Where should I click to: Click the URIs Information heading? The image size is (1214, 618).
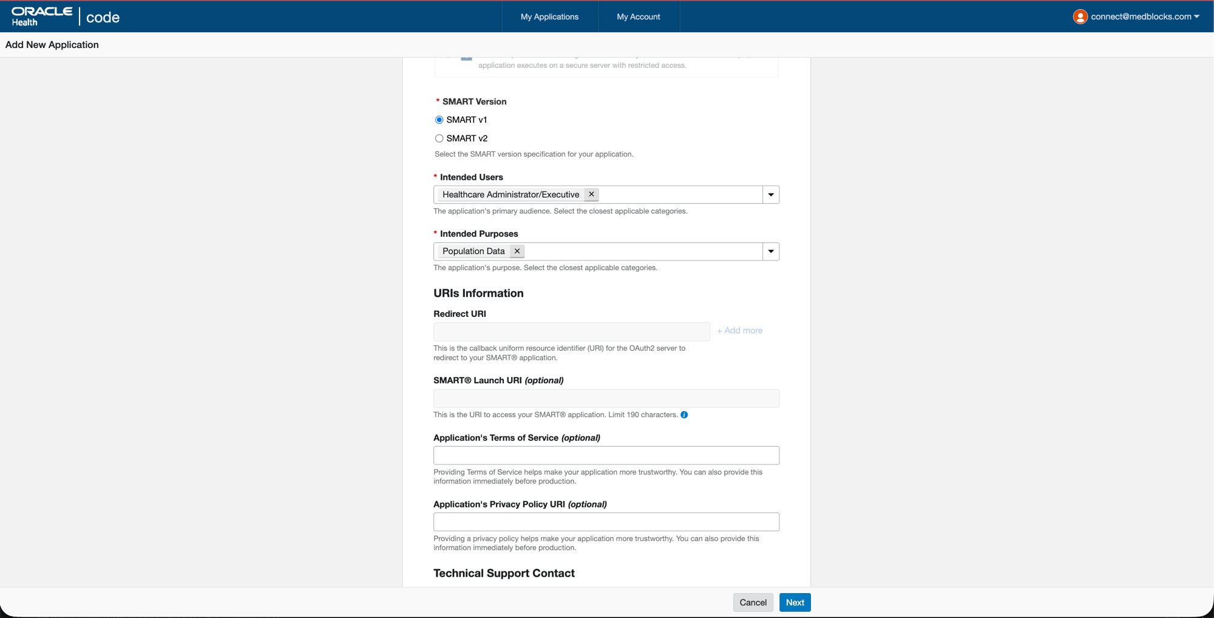478,293
